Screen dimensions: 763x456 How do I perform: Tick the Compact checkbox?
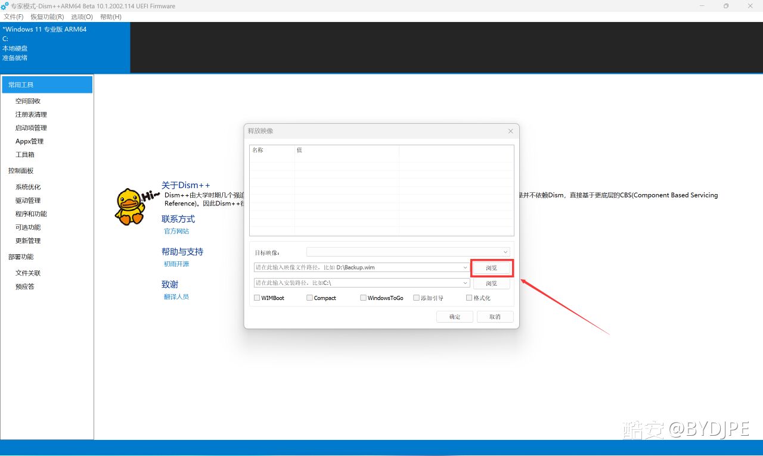(x=309, y=298)
